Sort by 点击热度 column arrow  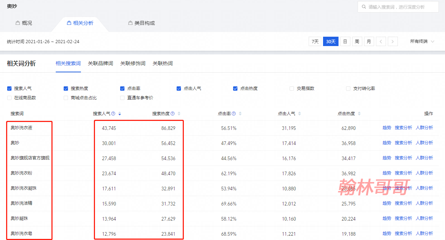click(x=359, y=114)
